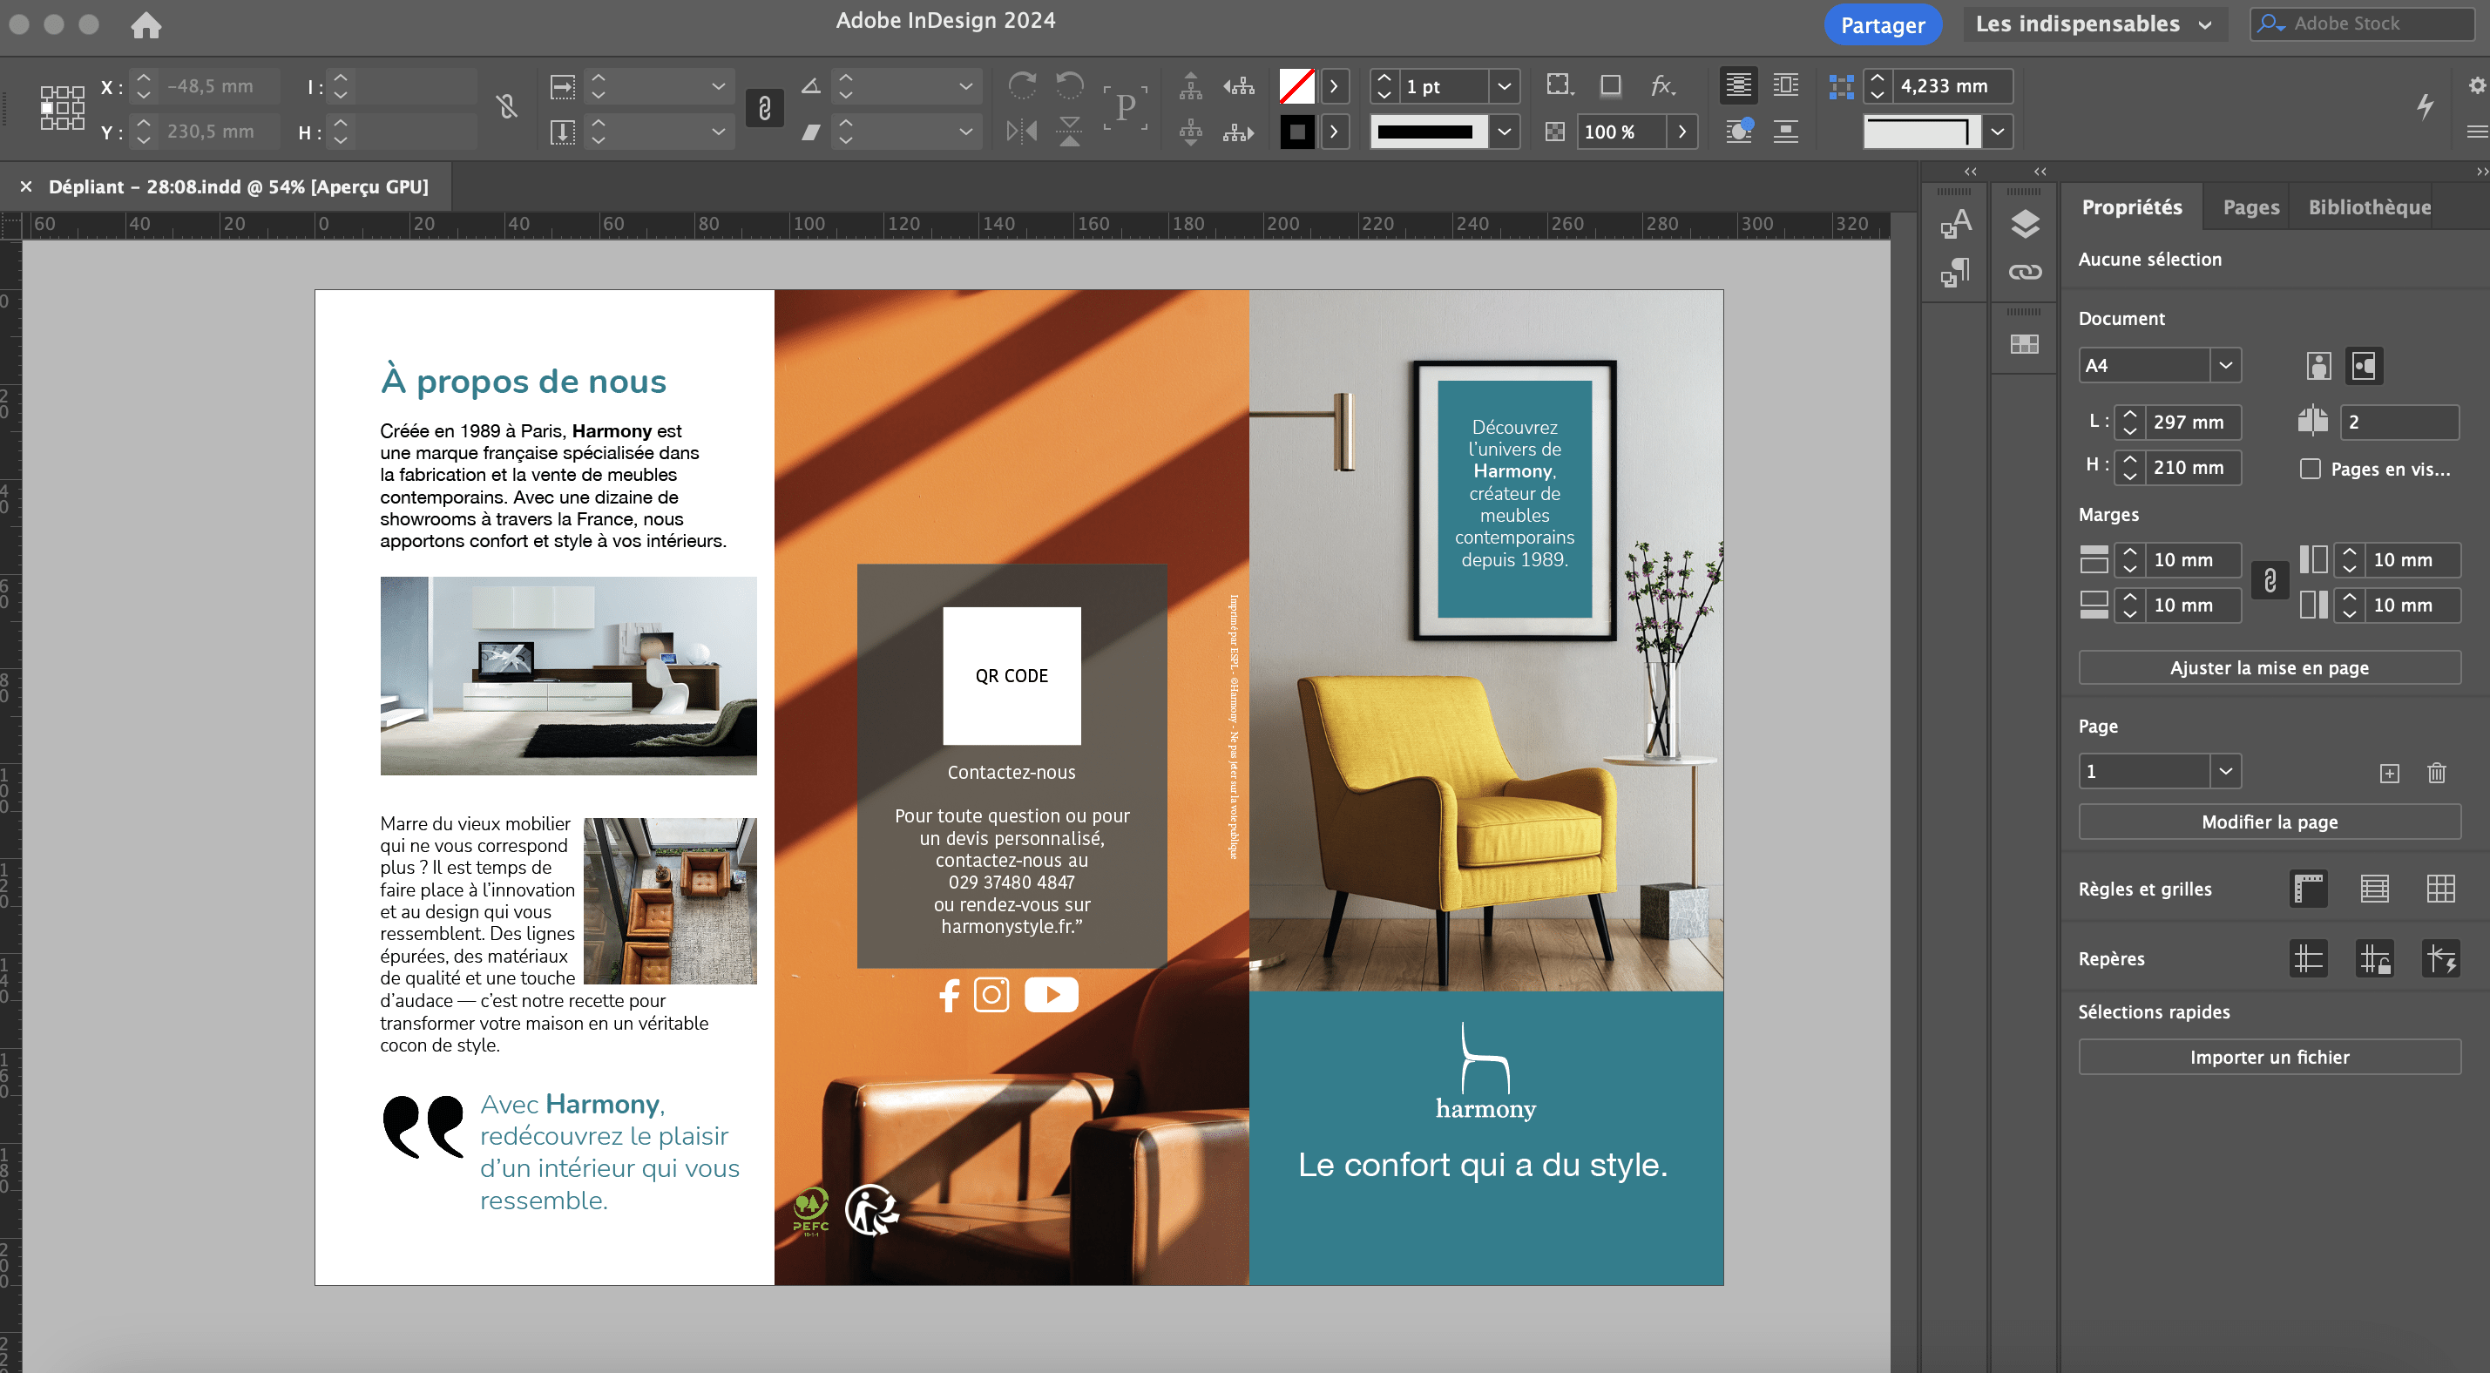Click the Adobe Stock search field
2490x1373 pixels.
[2361, 24]
